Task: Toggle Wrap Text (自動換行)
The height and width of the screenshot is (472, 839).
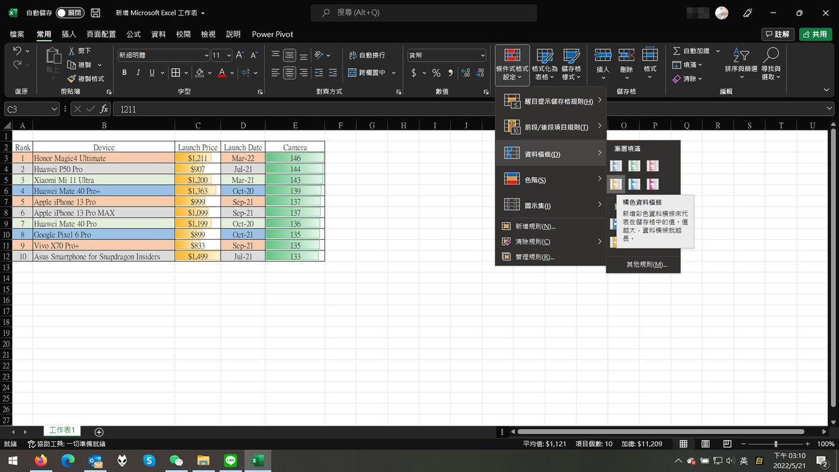Action: (367, 55)
